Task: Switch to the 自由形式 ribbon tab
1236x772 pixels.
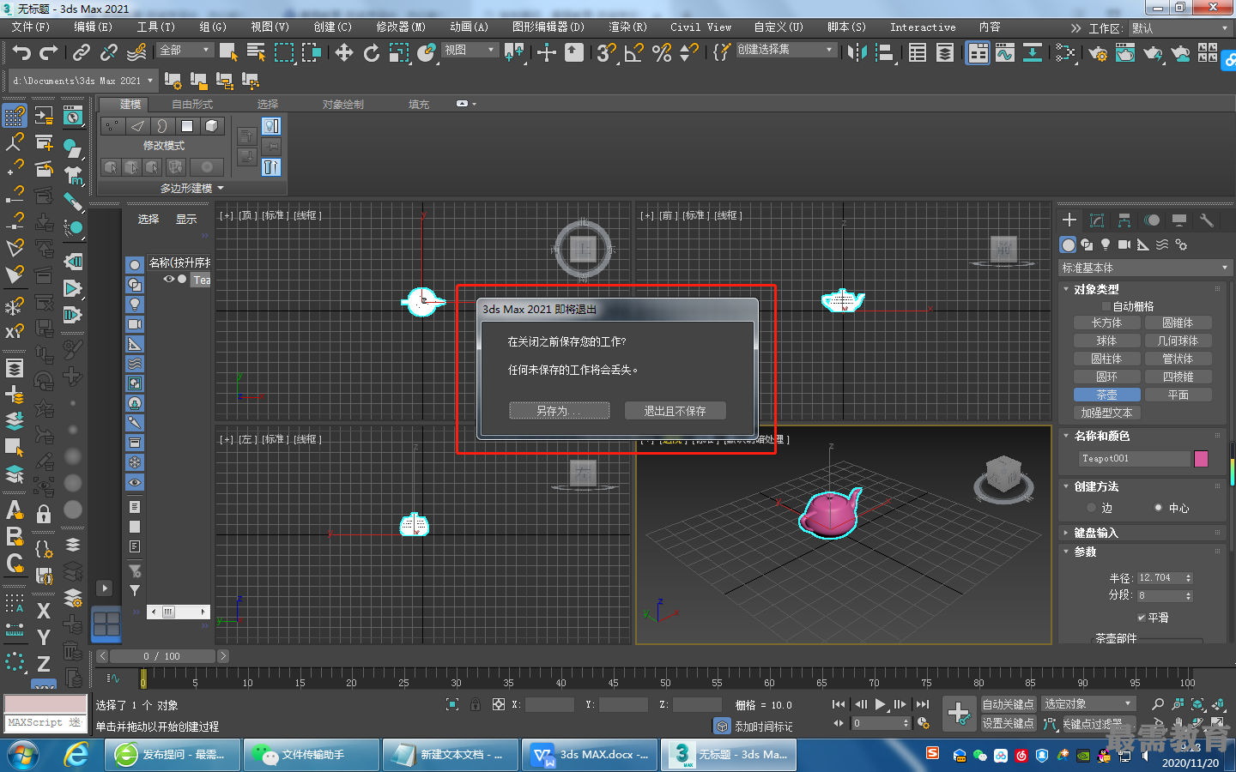Action: [192, 104]
